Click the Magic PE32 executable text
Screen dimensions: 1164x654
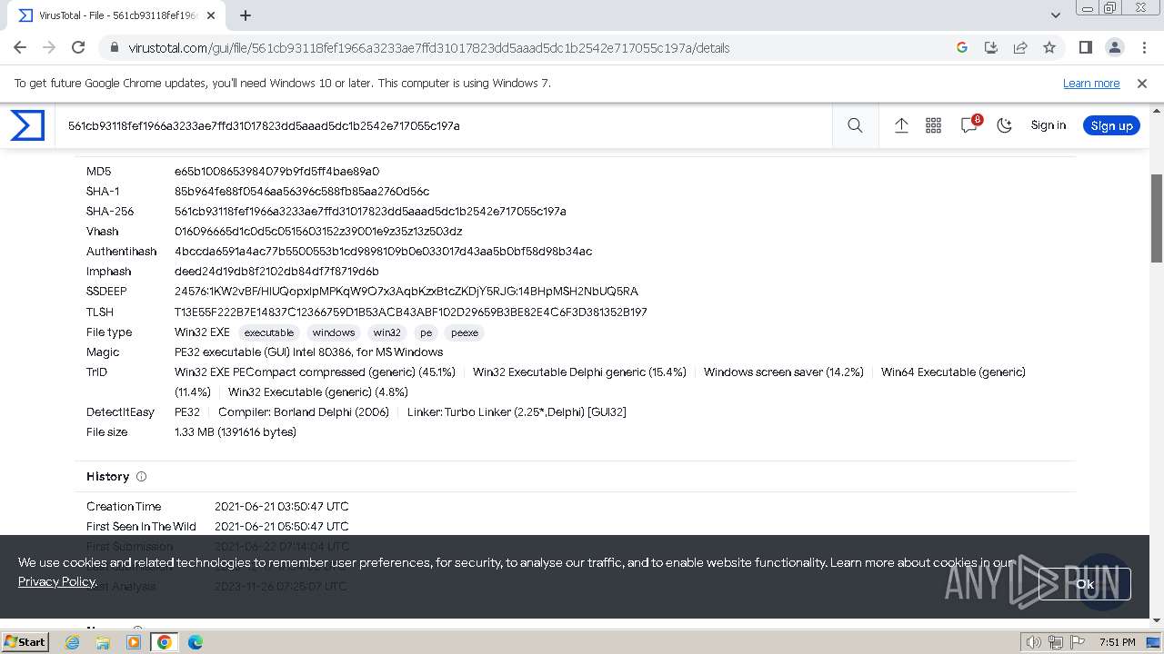(x=309, y=352)
